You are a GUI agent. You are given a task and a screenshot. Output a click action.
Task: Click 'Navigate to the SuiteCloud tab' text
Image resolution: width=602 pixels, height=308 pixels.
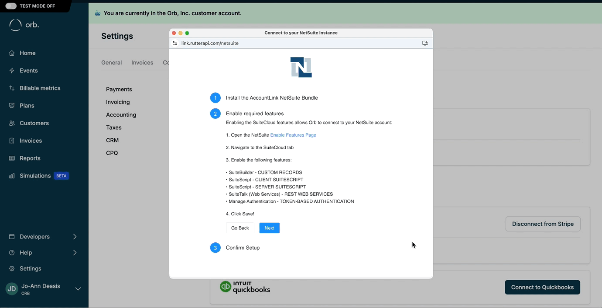pyautogui.click(x=260, y=147)
